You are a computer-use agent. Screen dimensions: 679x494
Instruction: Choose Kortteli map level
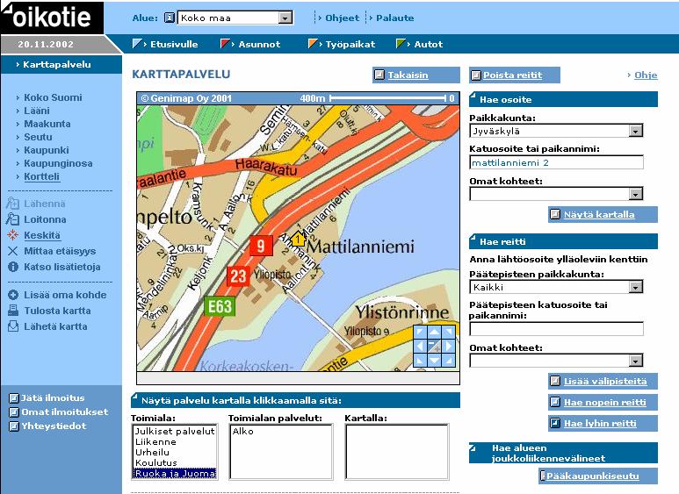41,176
